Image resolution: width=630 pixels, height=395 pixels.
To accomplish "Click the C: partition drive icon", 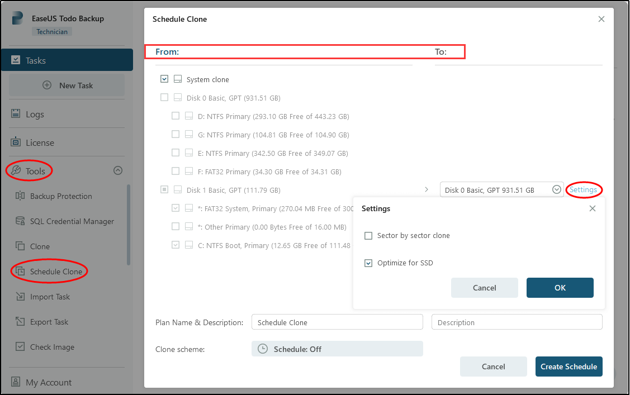I will (189, 245).
